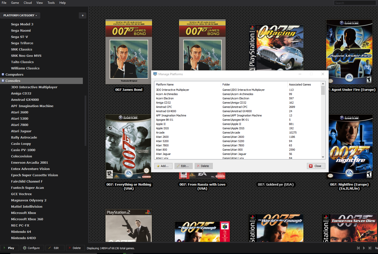The width and height of the screenshot is (378, 254).
Task: Select The World Is Not Enough N64 cover
Action: pos(202,232)
